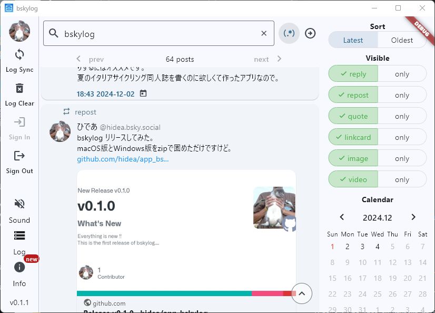The height and width of the screenshot is (313, 435).
Task: Click calendar icon beside post timestamp
Action: pos(143,93)
